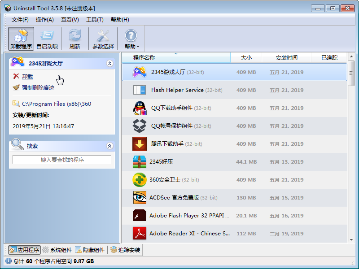Image resolution: width=359 pixels, height=269 pixels.
Task: Open the 操作(A) menu
Action: [x=44, y=20]
